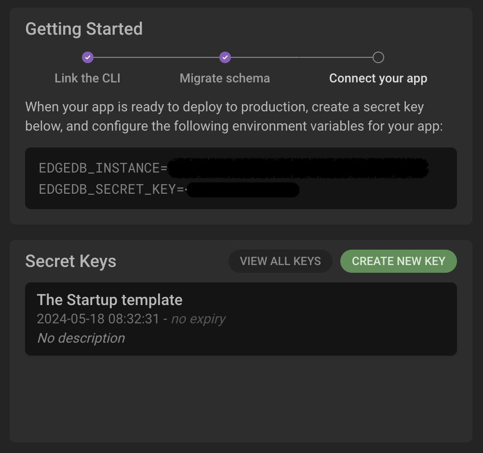The height and width of the screenshot is (453, 483).
Task: Click the Getting Started heading
Action: coord(84,29)
